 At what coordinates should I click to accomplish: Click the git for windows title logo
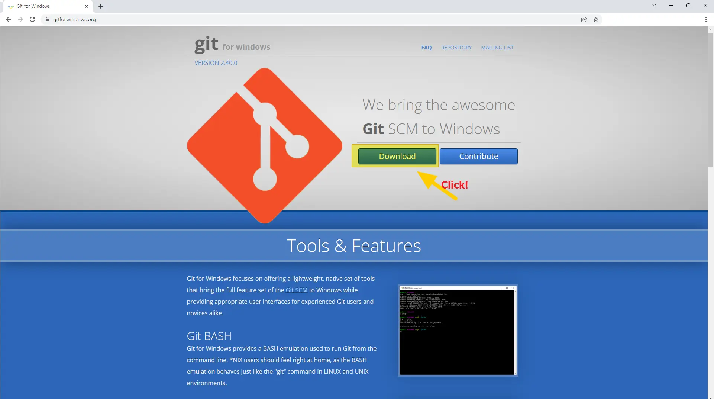(232, 45)
